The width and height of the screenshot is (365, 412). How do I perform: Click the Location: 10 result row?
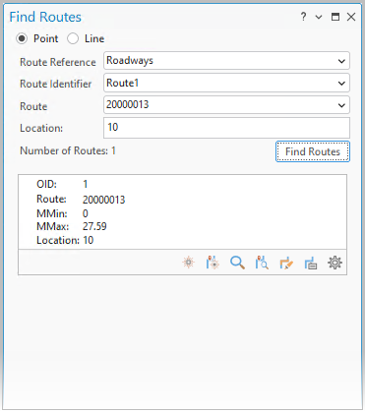[65, 240]
